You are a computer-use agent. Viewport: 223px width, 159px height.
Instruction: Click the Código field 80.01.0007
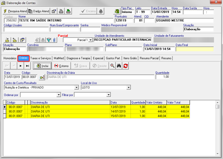coord(30,77)
